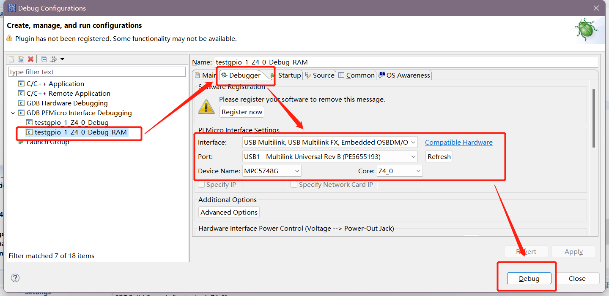The image size is (609, 296).
Task: Click the red Delete configuration icon
Action: pos(30,59)
